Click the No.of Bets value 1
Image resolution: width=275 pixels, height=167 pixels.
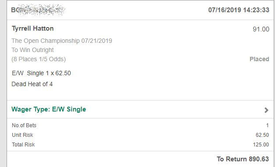tap(268, 125)
